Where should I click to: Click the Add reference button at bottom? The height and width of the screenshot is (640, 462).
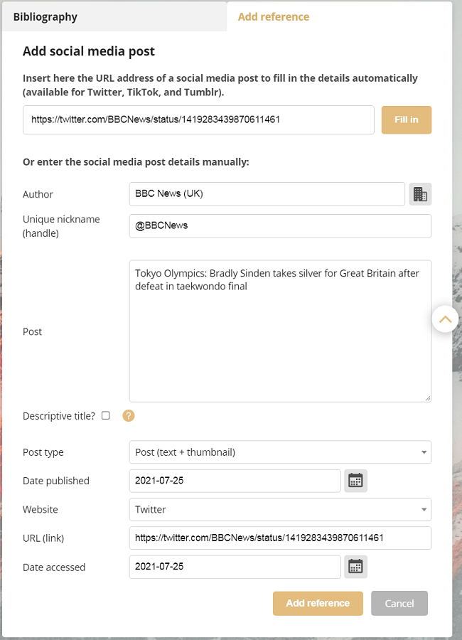pos(318,603)
